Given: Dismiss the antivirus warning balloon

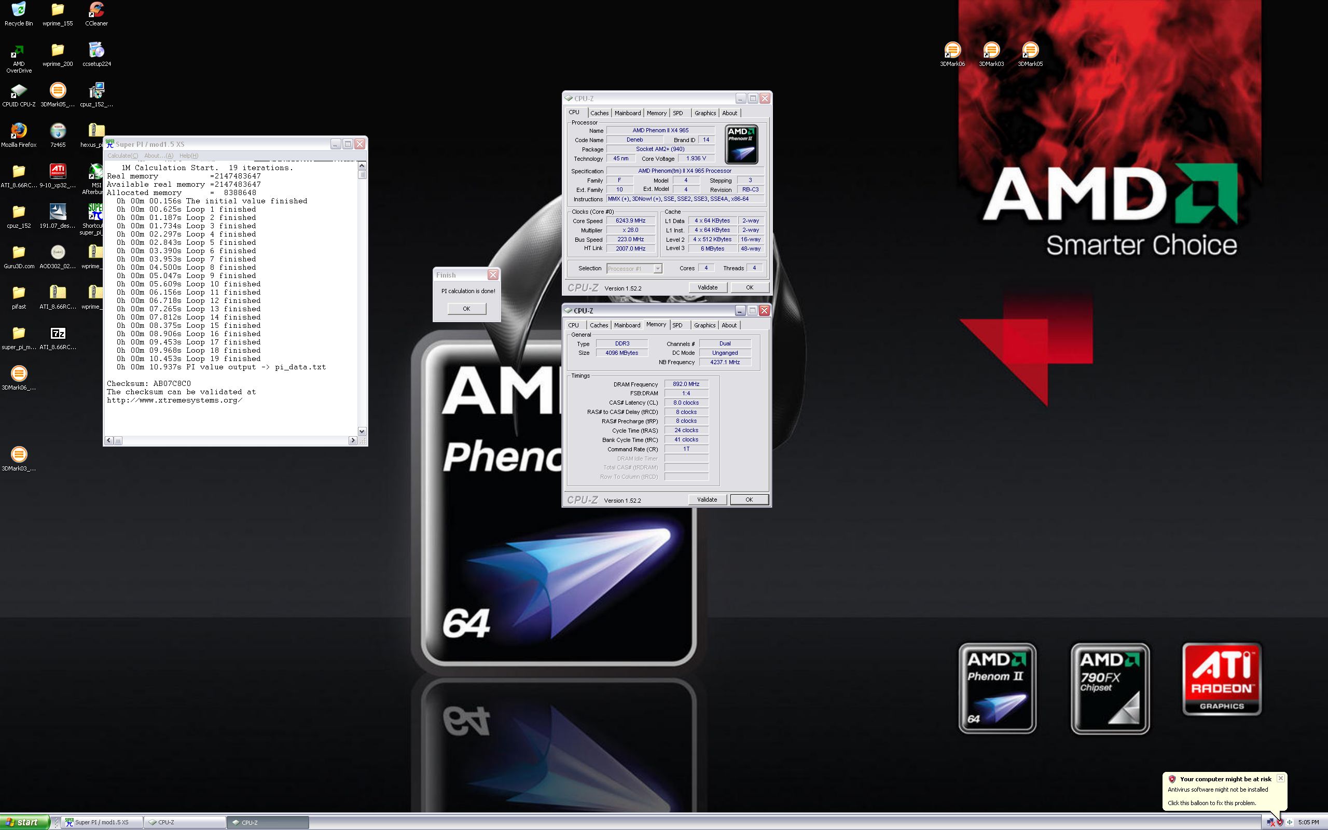Looking at the screenshot, I should (x=1280, y=778).
